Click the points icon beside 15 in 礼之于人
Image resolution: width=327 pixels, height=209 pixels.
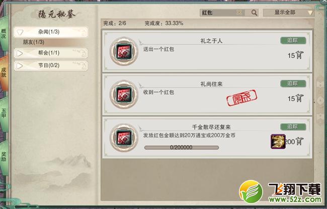(300, 55)
